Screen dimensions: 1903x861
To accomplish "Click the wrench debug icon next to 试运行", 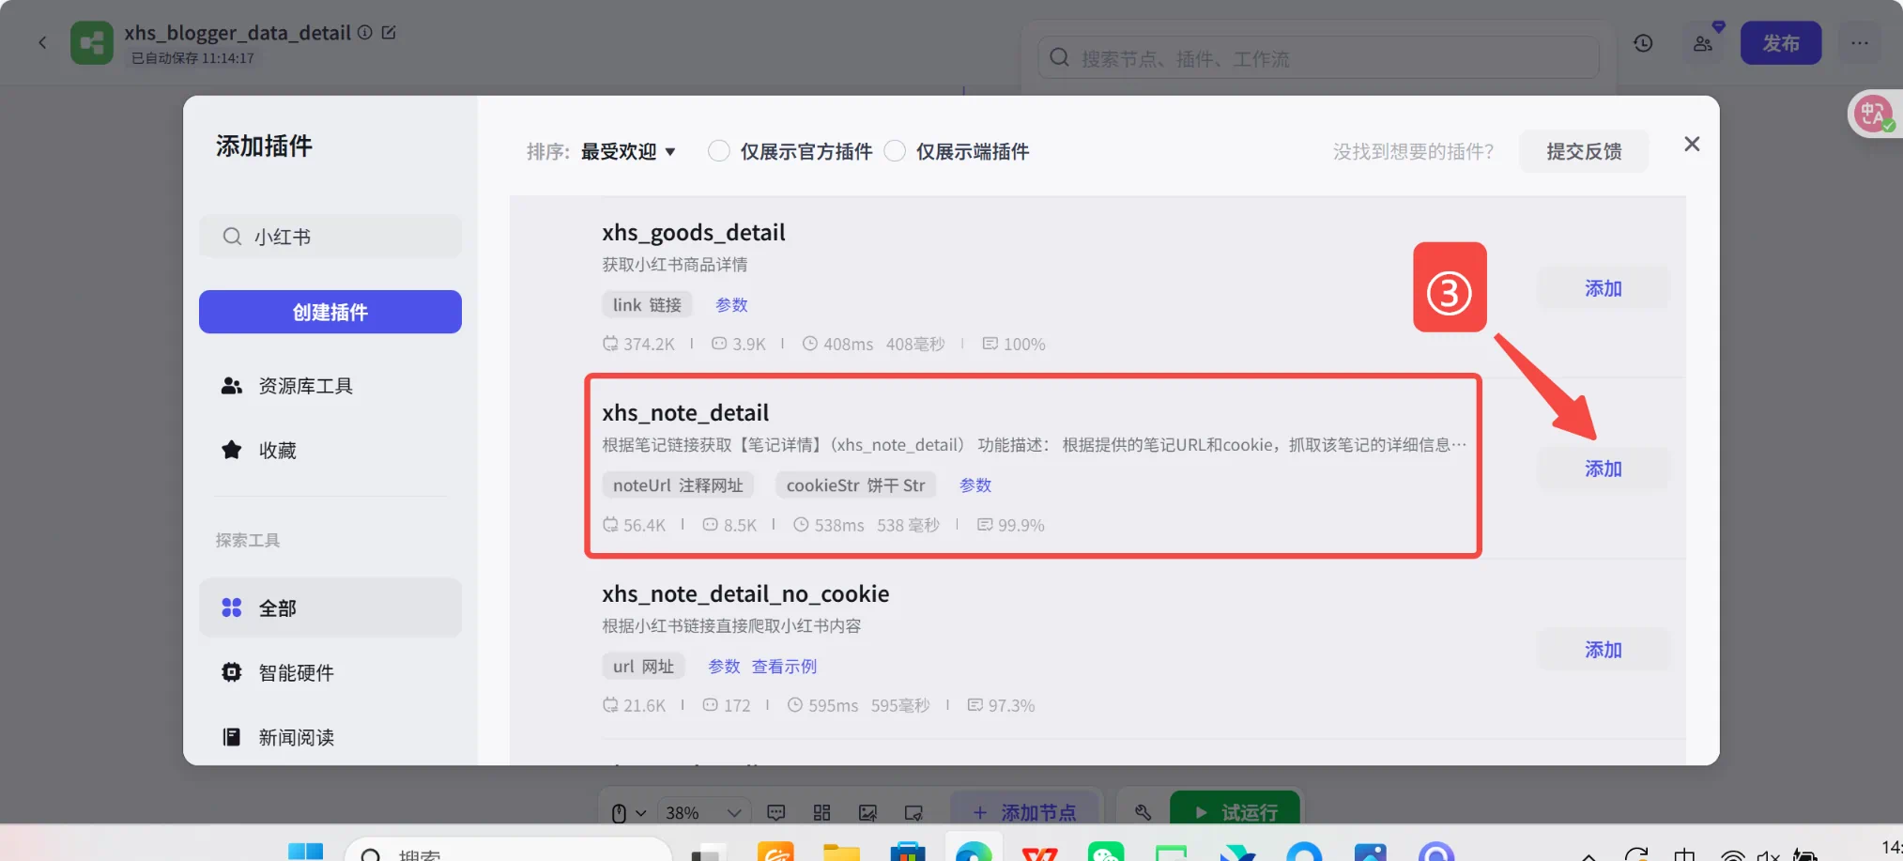I will tap(1143, 812).
